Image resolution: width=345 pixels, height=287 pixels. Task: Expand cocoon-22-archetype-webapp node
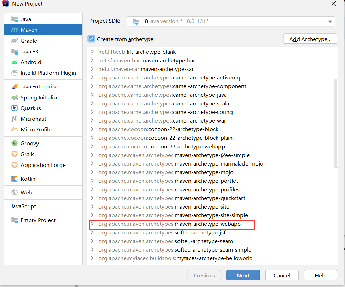tap(93, 146)
